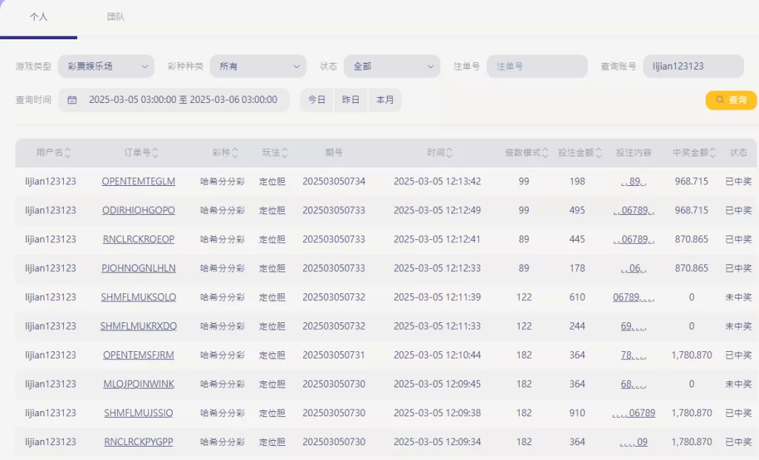
Task: Open order link MLQJPQINWINK
Action: (x=139, y=384)
